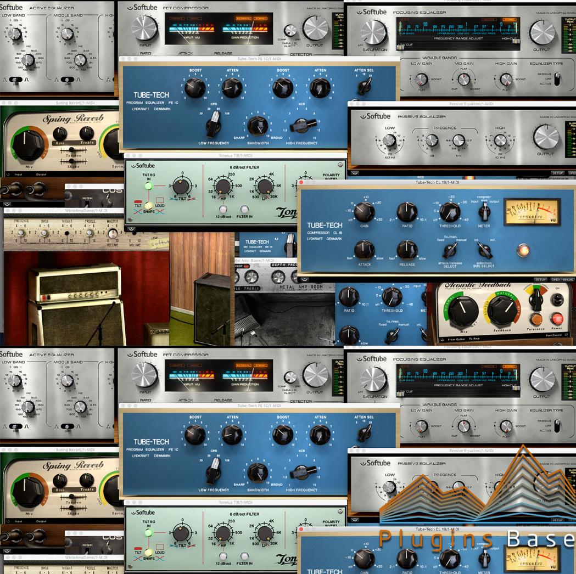The height and width of the screenshot is (574, 576).
Task: Toggle the attack/release SELECT switch on CL 1B
Action: 450,251
